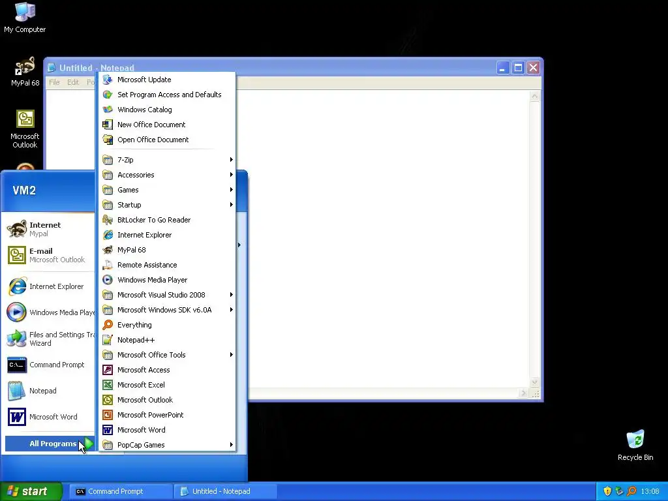Select the My Computer desktop icon
668x501 pixels.
25,18
